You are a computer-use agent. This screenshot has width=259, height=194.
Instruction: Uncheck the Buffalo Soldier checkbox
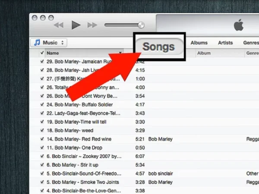point(42,104)
